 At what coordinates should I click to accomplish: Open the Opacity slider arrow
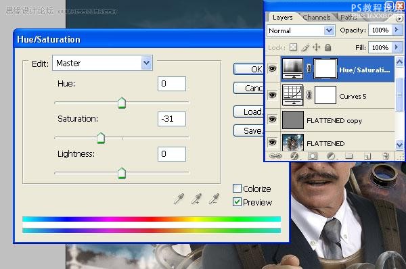[x=397, y=30]
